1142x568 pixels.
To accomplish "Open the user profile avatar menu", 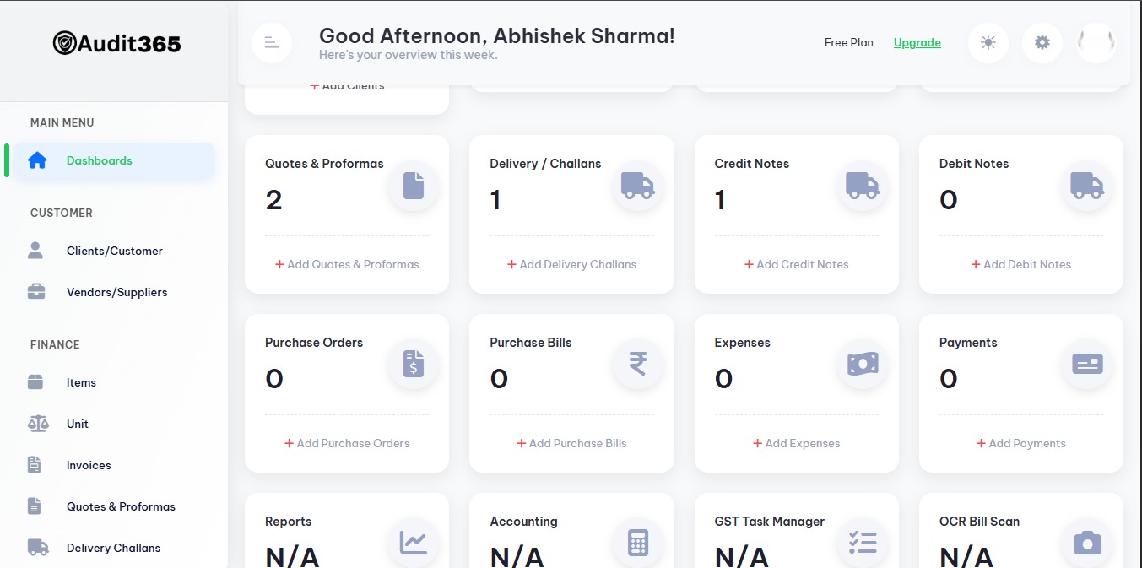I will (1096, 42).
